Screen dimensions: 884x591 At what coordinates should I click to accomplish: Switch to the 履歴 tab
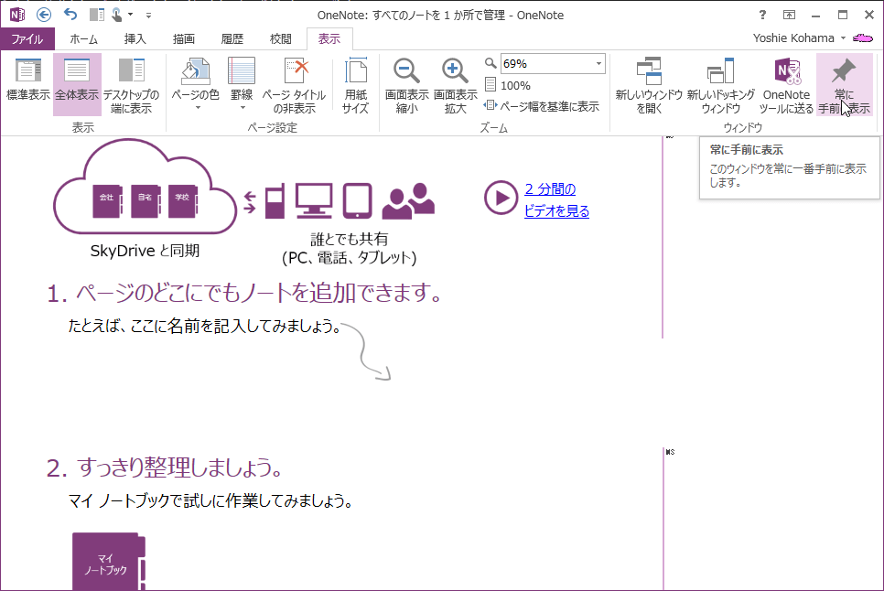[232, 38]
